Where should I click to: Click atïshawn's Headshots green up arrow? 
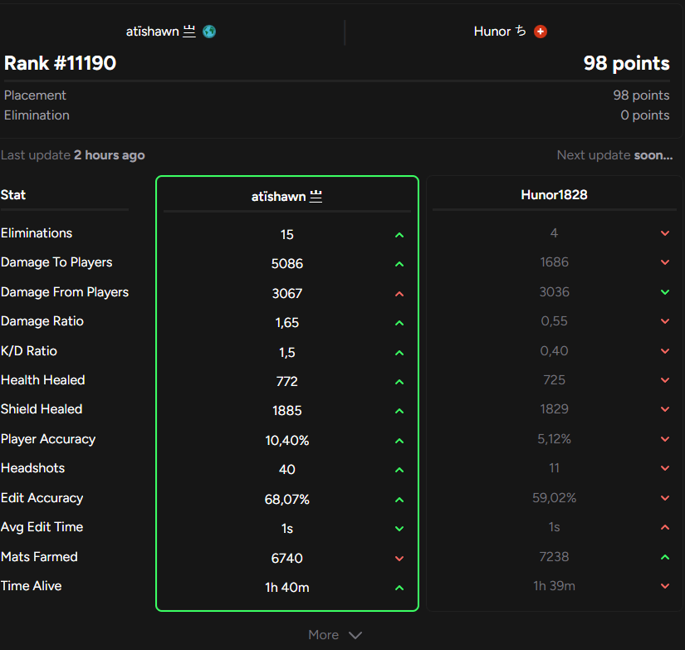[x=399, y=470]
